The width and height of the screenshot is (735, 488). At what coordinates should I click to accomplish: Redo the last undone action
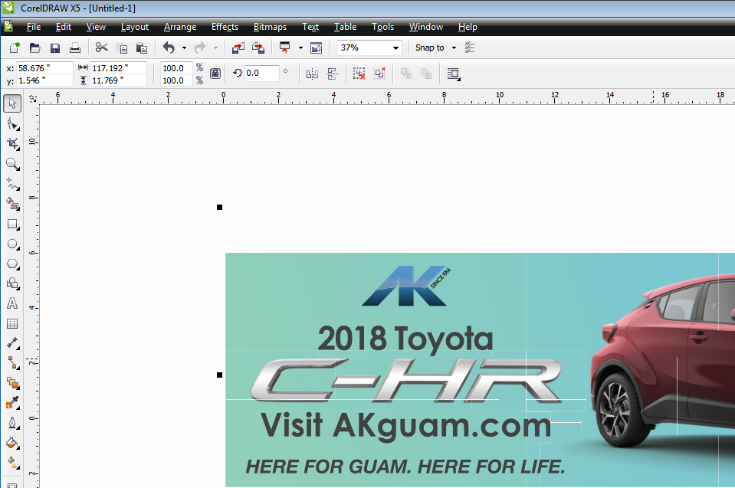(200, 47)
